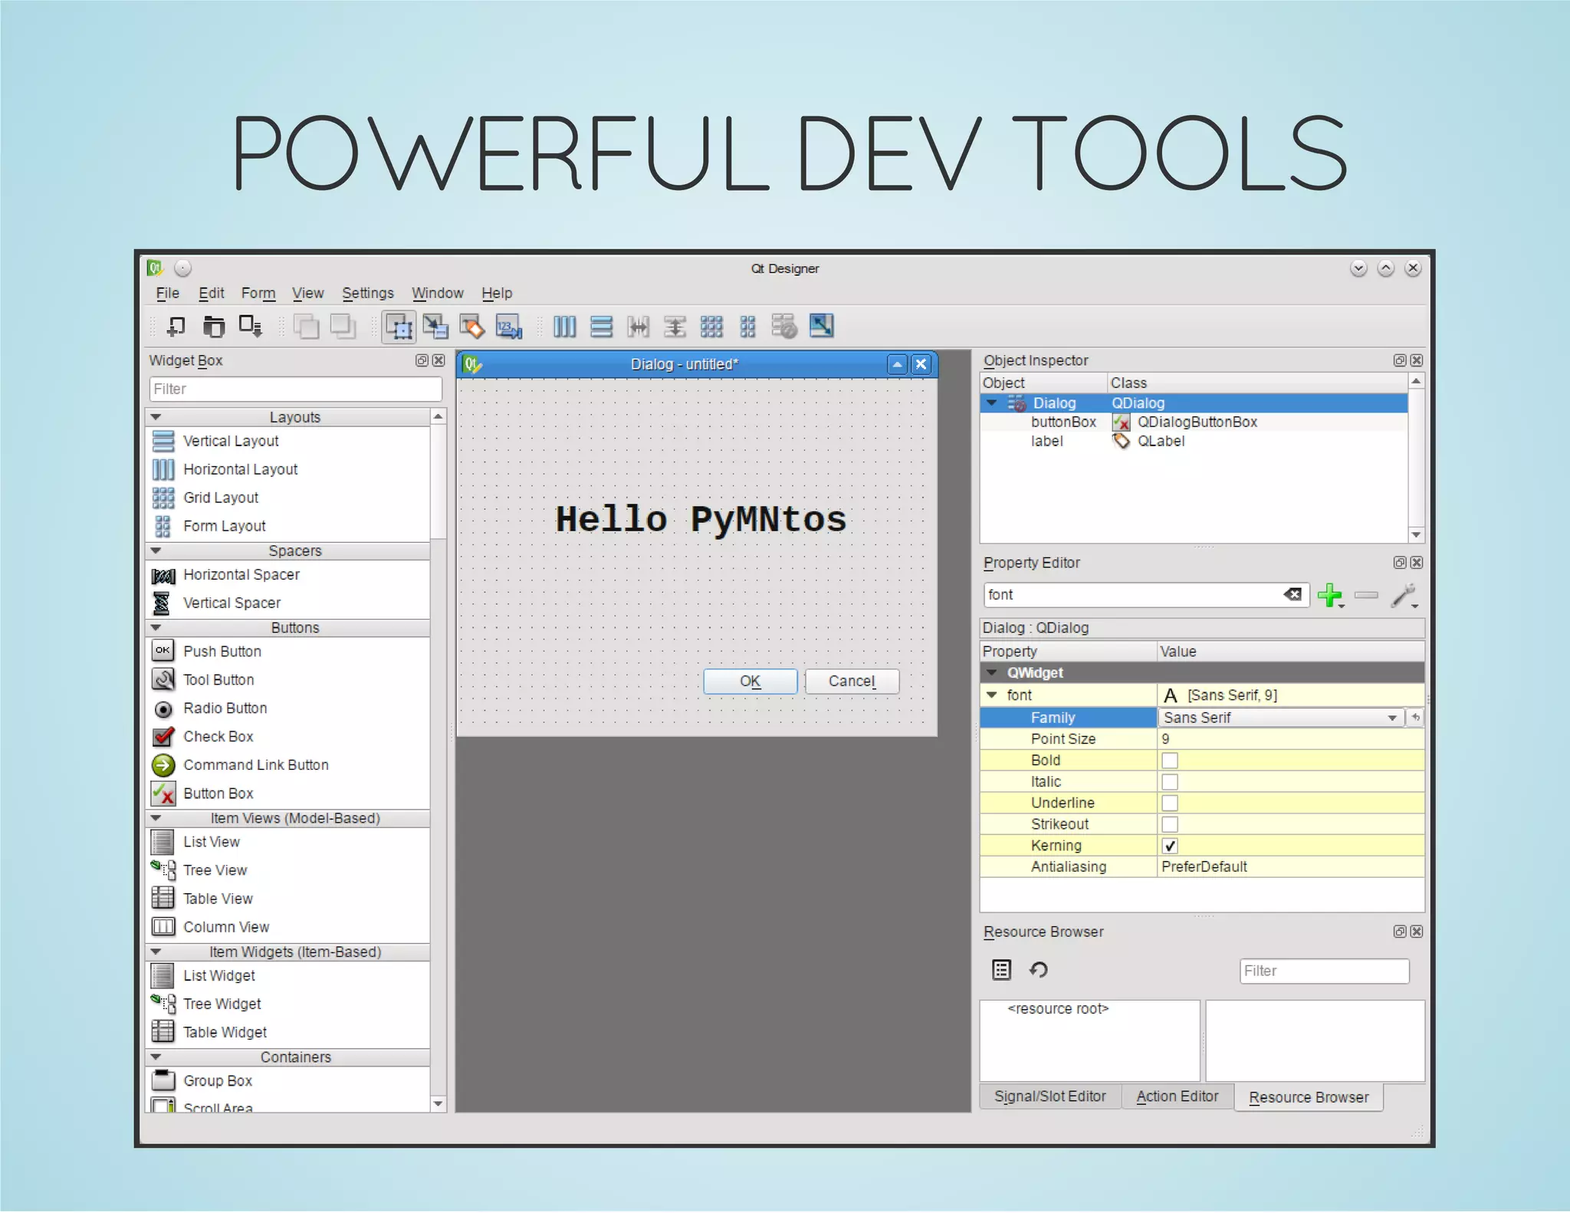
Task: Close the Property Editor panel
Action: coord(1417,563)
